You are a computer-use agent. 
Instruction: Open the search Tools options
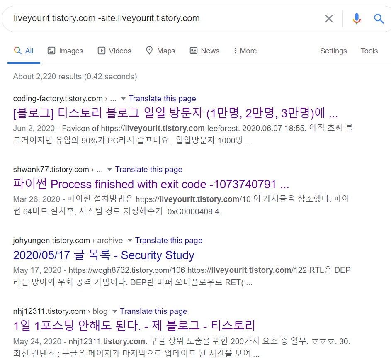coord(369,51)
